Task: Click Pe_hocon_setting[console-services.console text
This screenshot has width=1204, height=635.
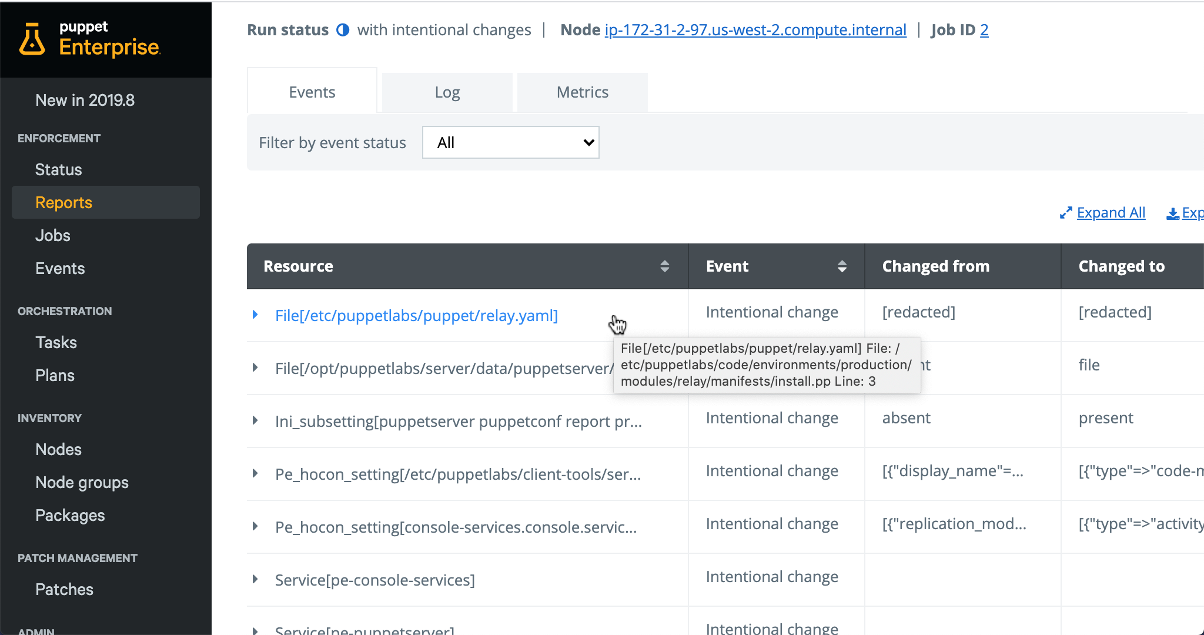Action: coord(456,527)
